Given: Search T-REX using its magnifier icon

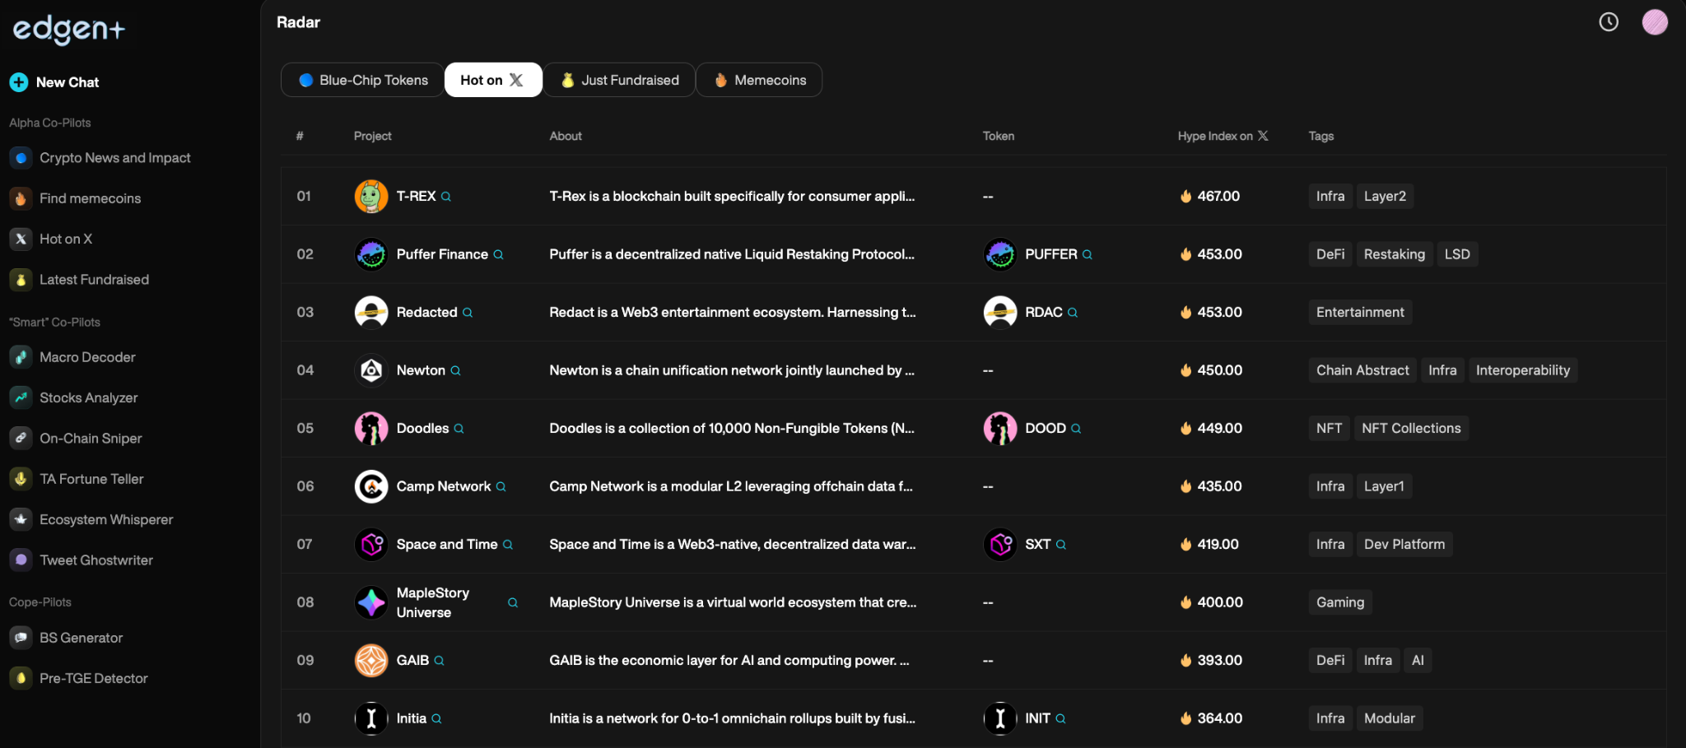Looking at the screenshot, I should tap(445, 197).
